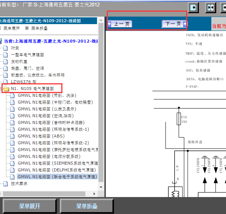Open GMWL N1电路图 (SIEMENS系统电气原理)
The width and height of the screenshot is (226, 214).
[x=58, y=163]
